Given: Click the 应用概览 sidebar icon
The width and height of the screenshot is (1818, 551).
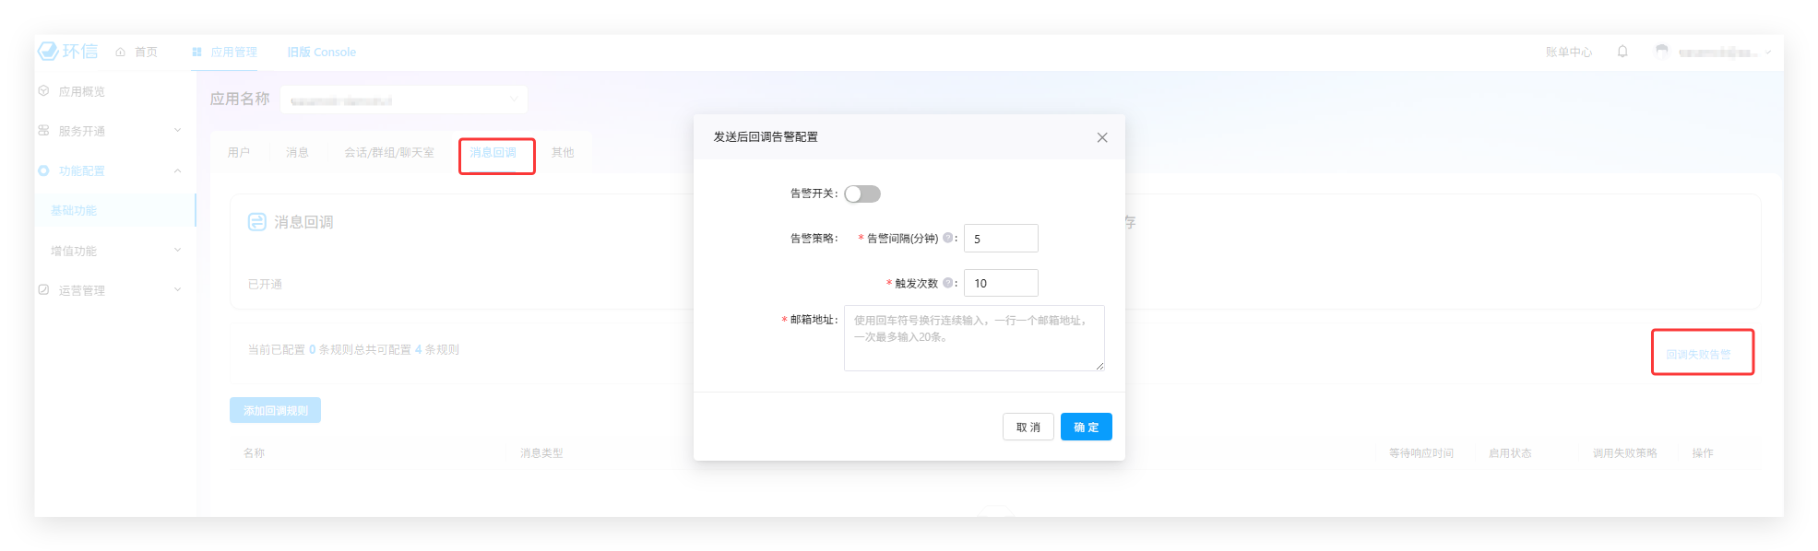Looking at the screenshot, I should [43, 91].
